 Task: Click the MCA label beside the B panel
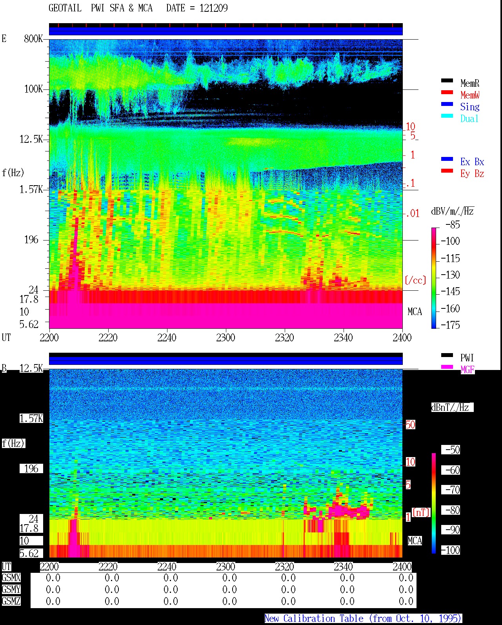(415, 541)
